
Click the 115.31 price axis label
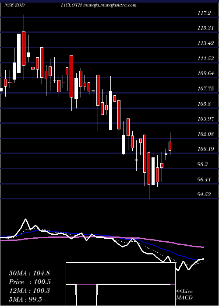[x=205, y=28]
